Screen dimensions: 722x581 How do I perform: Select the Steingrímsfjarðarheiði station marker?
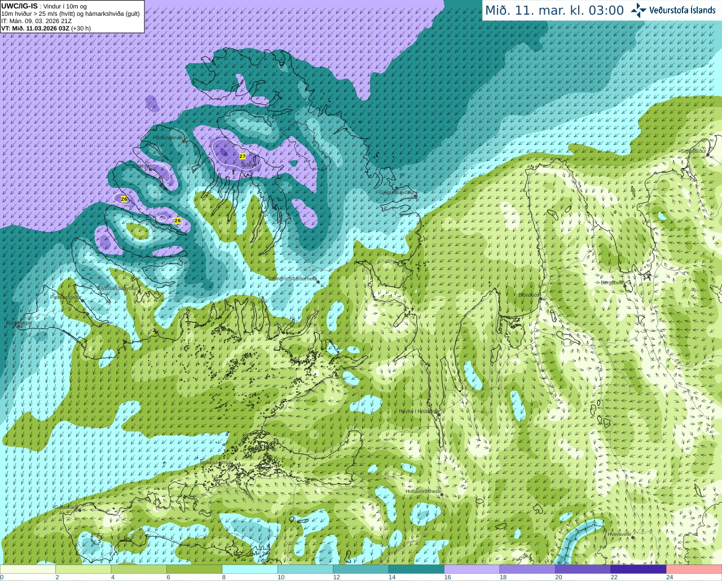tap(318, 281)
